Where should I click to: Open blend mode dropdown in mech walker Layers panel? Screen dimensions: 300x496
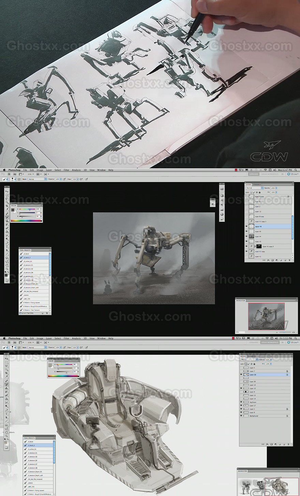tap(255, 188)
